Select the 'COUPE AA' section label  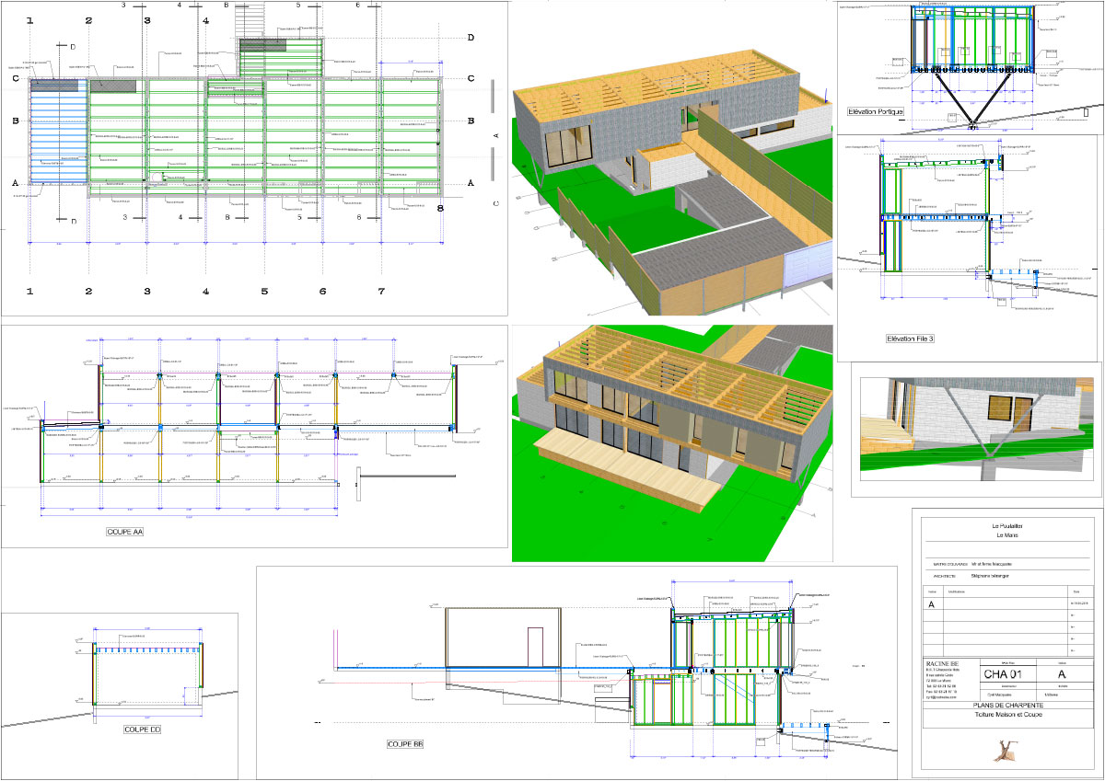[x=126, y=532]
